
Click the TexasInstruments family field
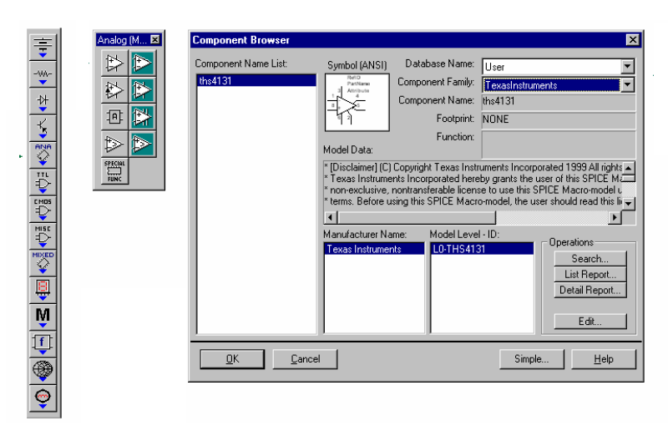[552, 85]
